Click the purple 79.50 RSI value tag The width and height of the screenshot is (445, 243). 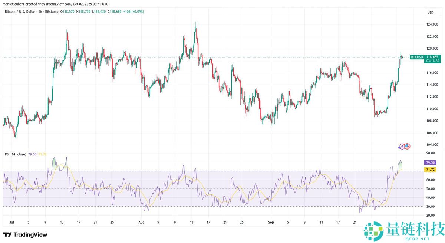coord(430,162)
